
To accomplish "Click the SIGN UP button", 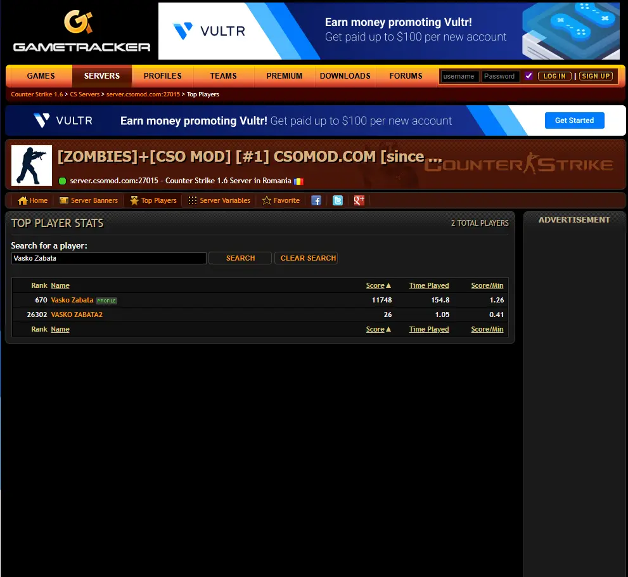I will point(596,76).
